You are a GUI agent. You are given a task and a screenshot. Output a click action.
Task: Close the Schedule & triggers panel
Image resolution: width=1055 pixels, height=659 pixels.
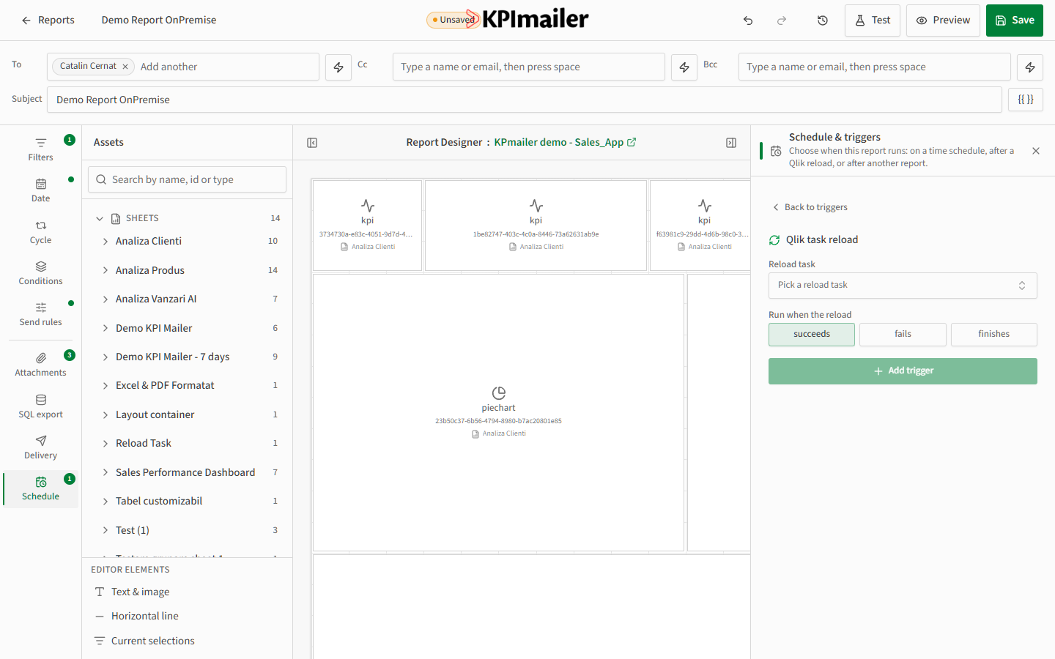click(x=1036, y=151)
